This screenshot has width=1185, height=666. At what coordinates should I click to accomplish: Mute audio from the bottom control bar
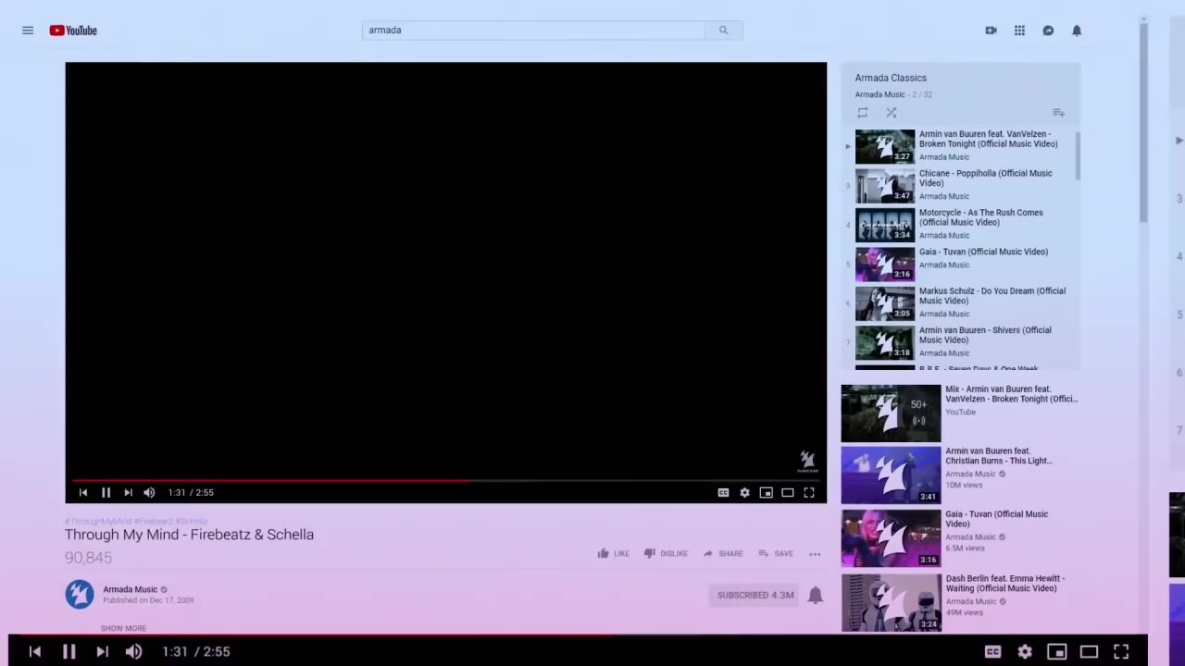(x=134, y=652)
